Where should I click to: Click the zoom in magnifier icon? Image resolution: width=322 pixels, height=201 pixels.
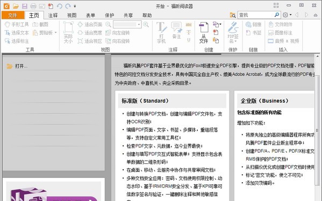[x=146, y=24]
